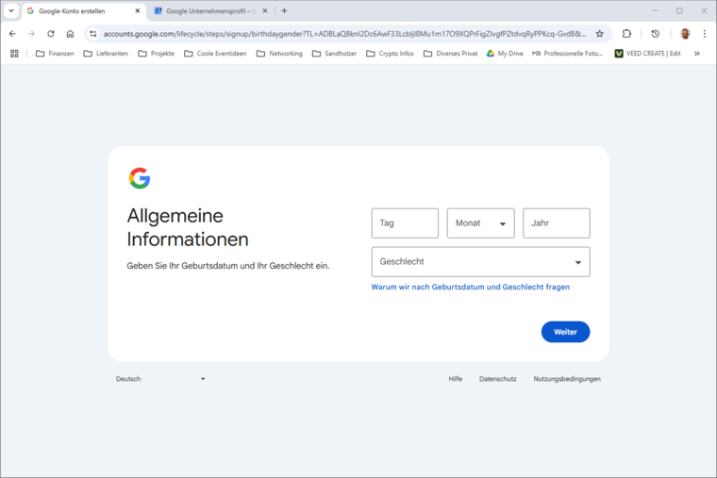This screenshot has width=717, height=478.
Task: Click the browser back arrow
Action: click(12, 33)
